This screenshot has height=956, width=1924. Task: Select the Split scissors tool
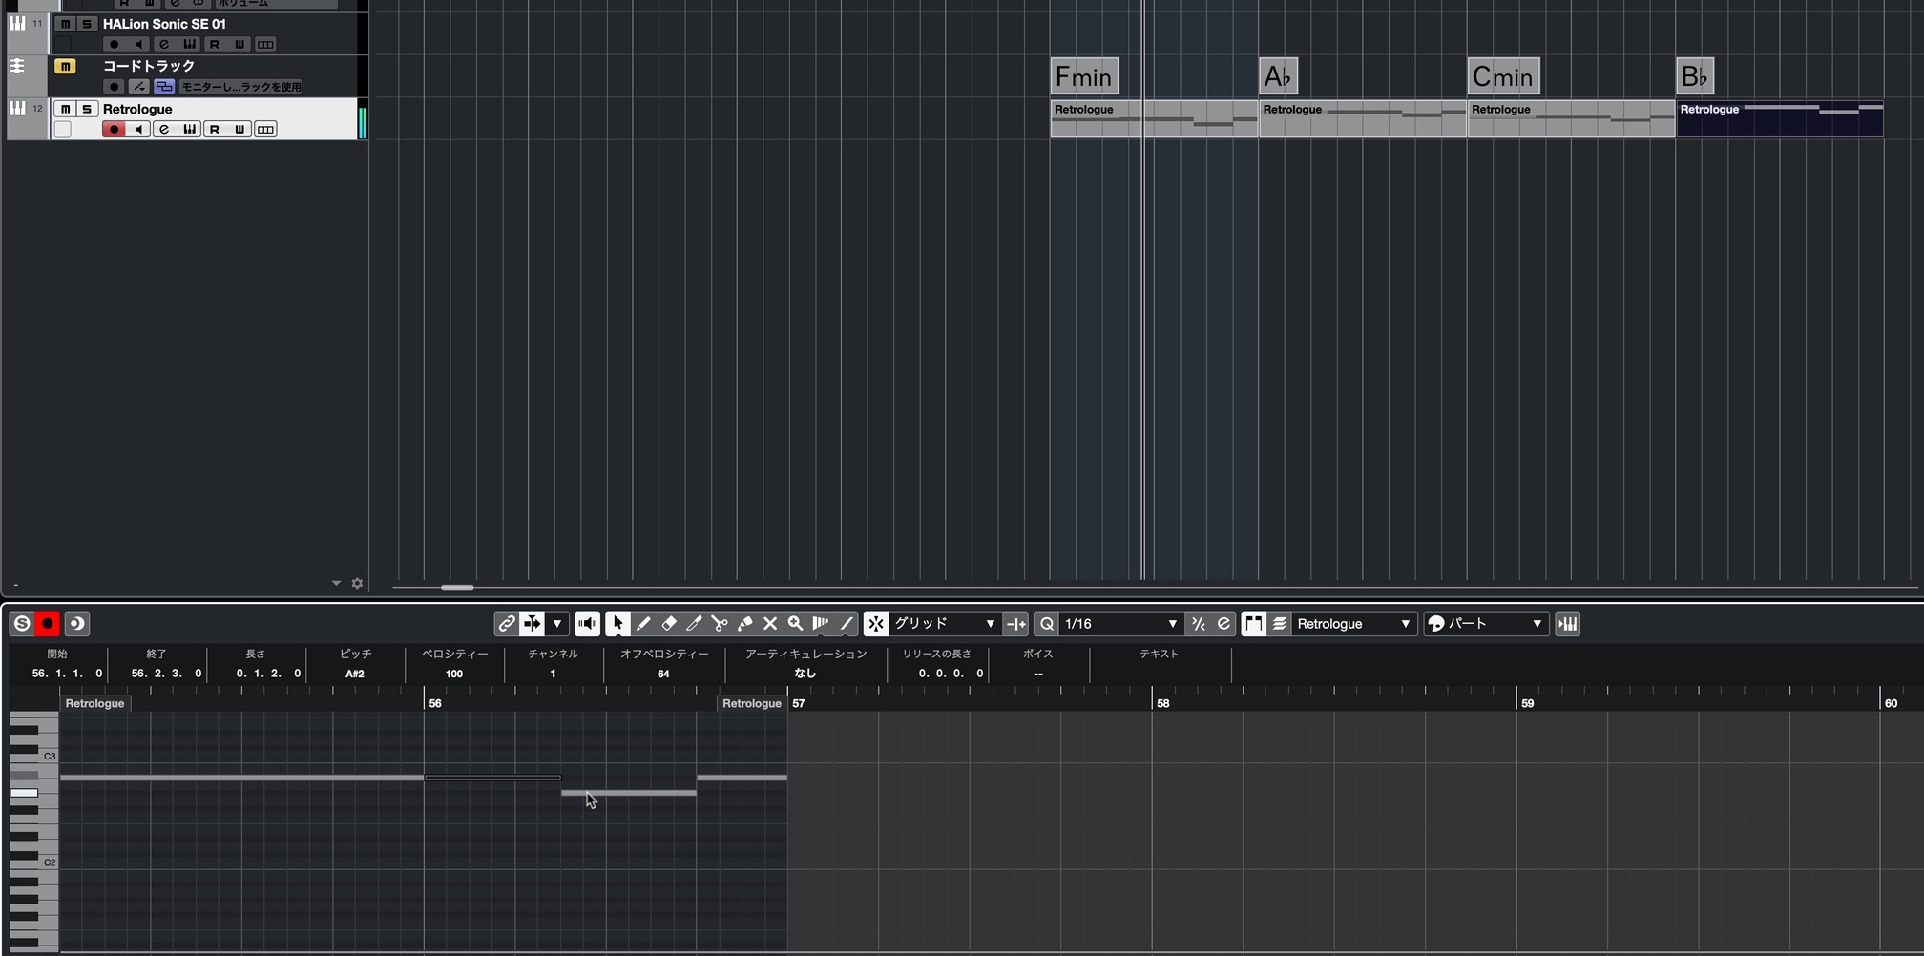point(720,624)
